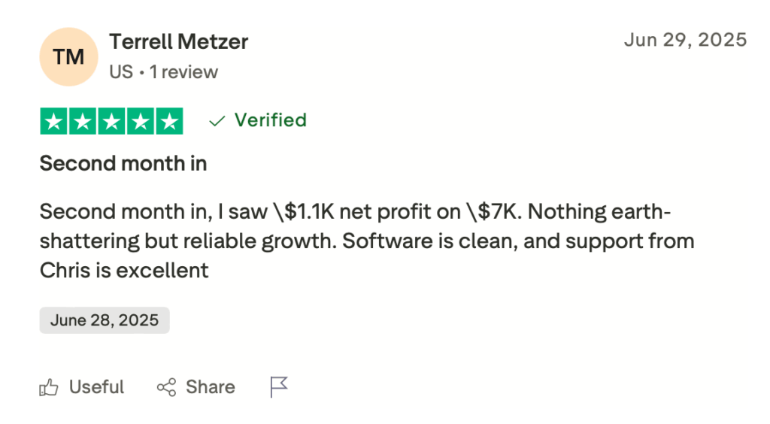Image resolution: width=770 pixels, height=424 pixels.
Task: Click the TM reviewer avatar
Action: [x=68, y=57]
